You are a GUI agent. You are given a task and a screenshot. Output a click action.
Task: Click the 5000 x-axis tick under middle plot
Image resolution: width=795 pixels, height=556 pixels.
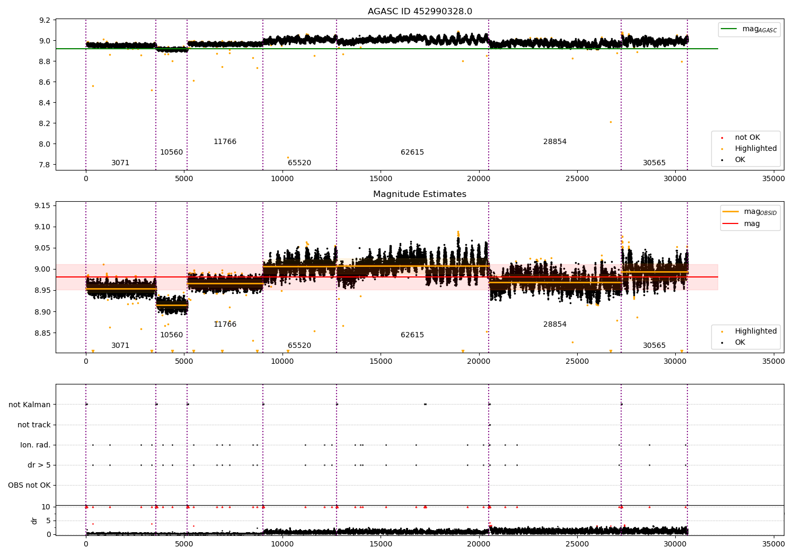184,362
